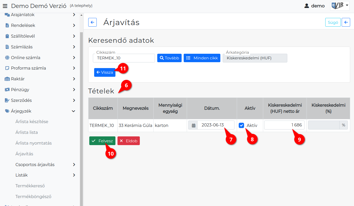This screenshot has width=354, height=206.
Task: Click the Pénzügy money icon
Action: [x=7, y=90]
